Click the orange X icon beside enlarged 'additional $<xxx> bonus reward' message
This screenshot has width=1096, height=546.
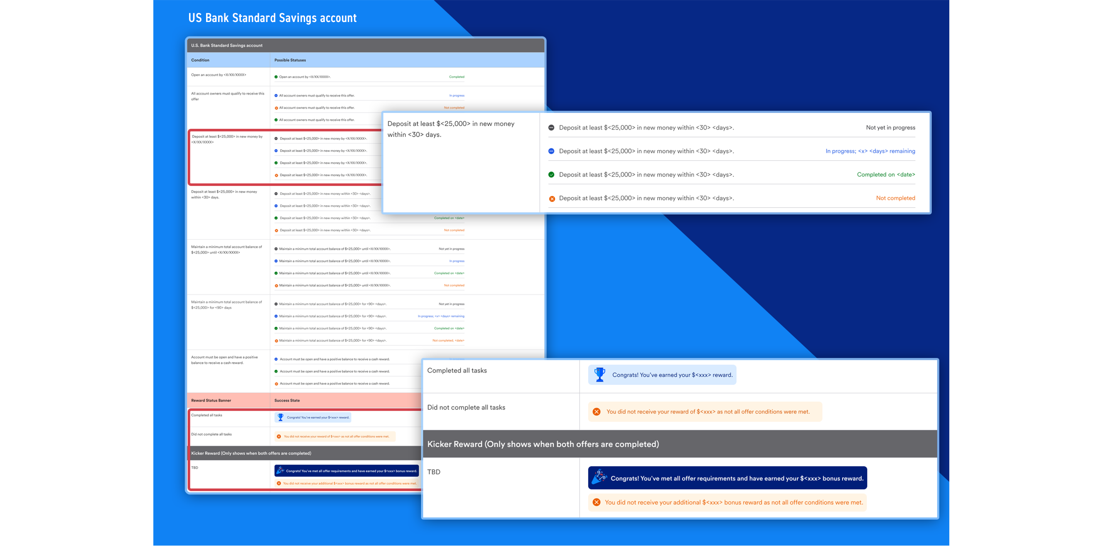(x=597, y=502)
